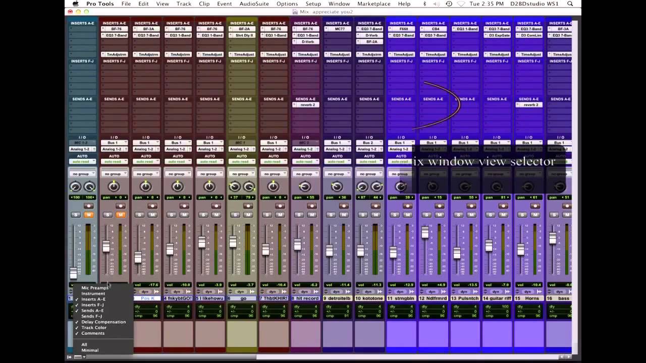Viewport: 646px width, 363px height.
Task: Click the pan knob on 9 detroitelb
Action: [x=337, y=187]
